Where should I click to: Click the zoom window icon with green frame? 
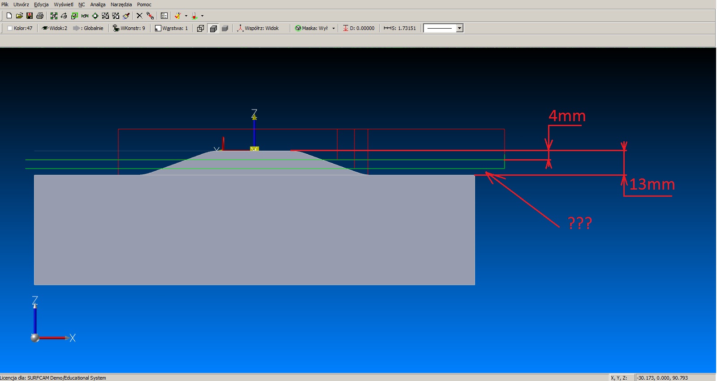[74, 16]
